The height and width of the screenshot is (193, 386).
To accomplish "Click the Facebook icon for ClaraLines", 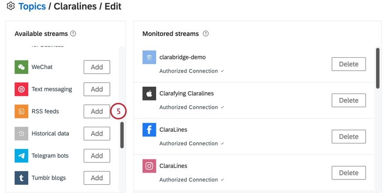I will 149,130.
